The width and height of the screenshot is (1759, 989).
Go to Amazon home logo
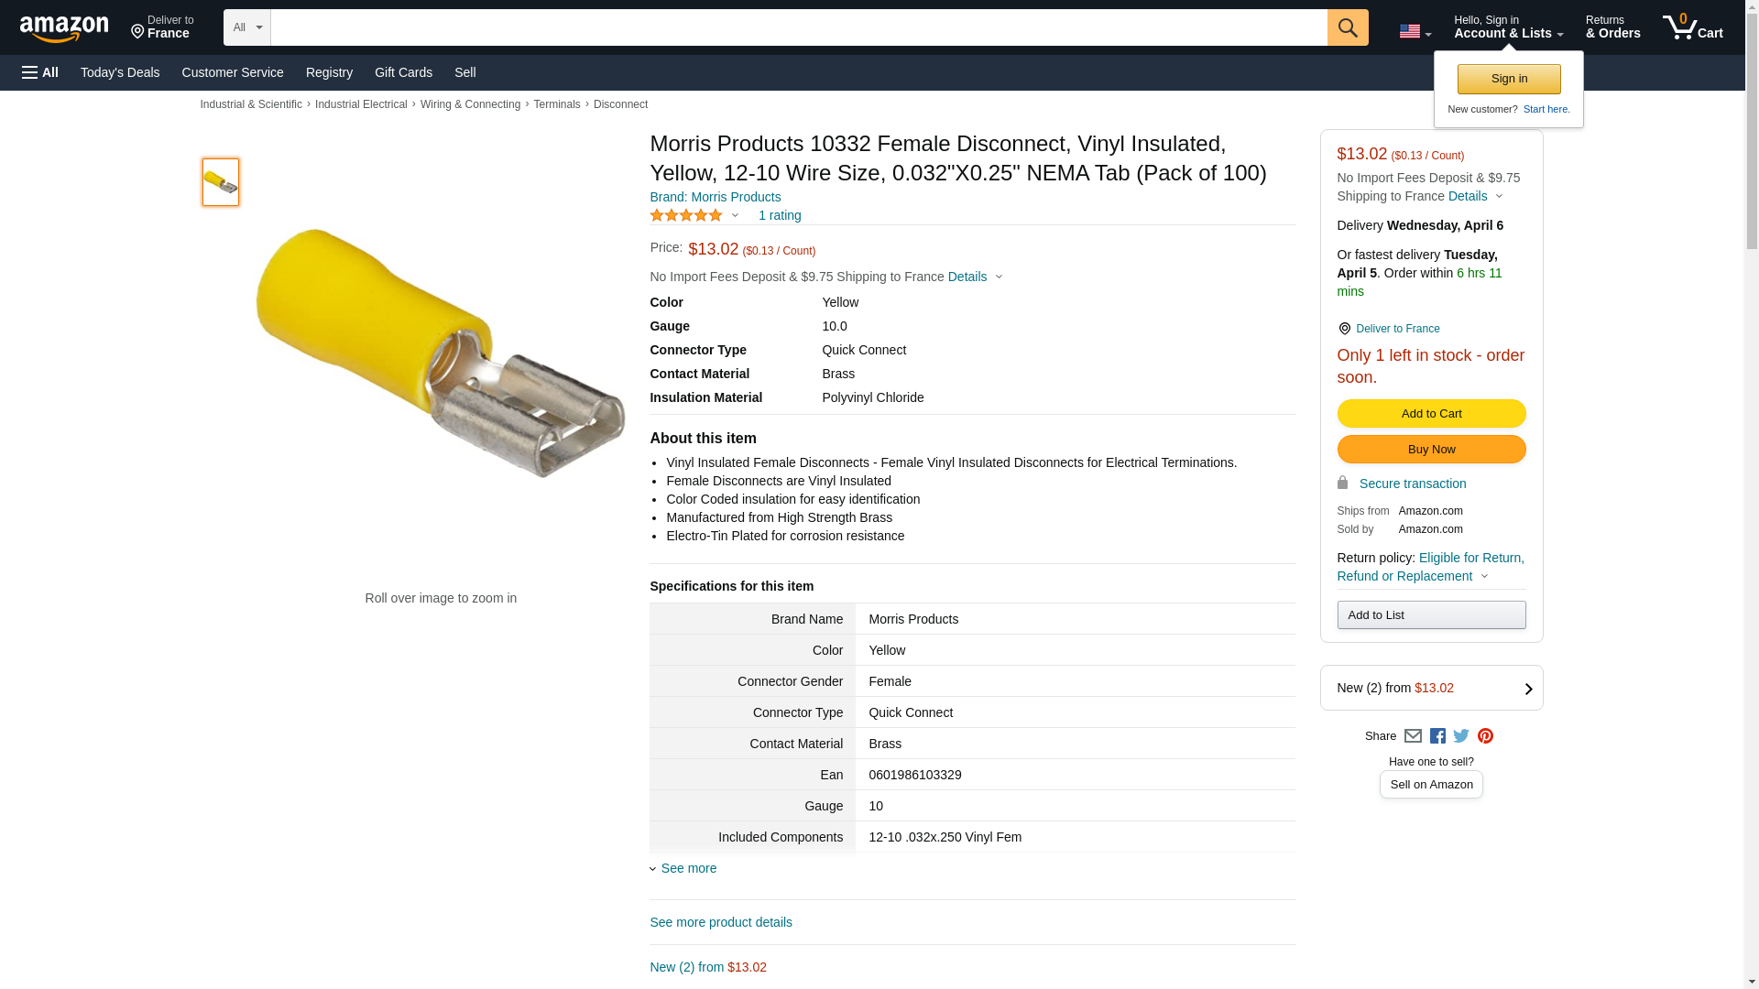64,29
